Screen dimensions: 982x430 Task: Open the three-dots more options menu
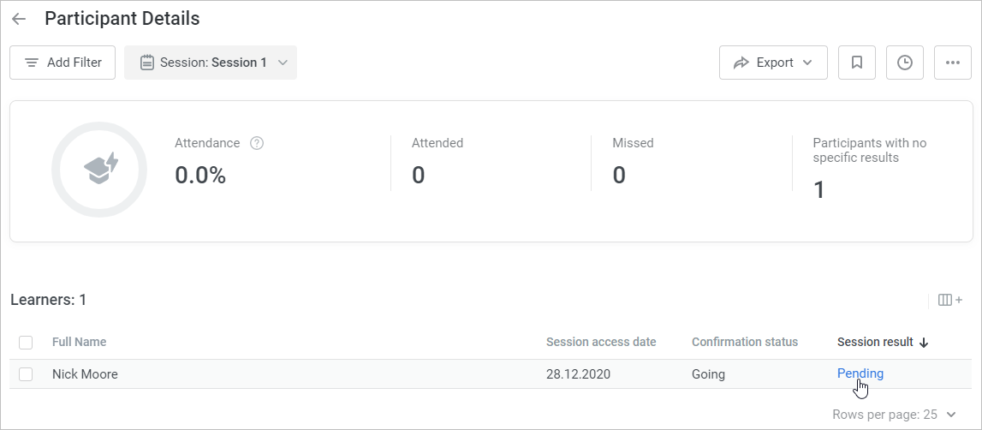pyautogui.click(x=952, y=63)
